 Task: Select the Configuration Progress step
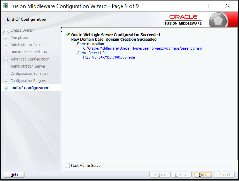tap(29, 81)
